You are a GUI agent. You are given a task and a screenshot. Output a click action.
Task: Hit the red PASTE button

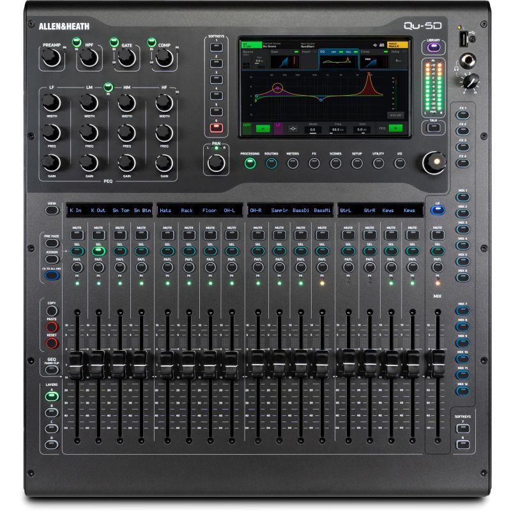(52, 327)
